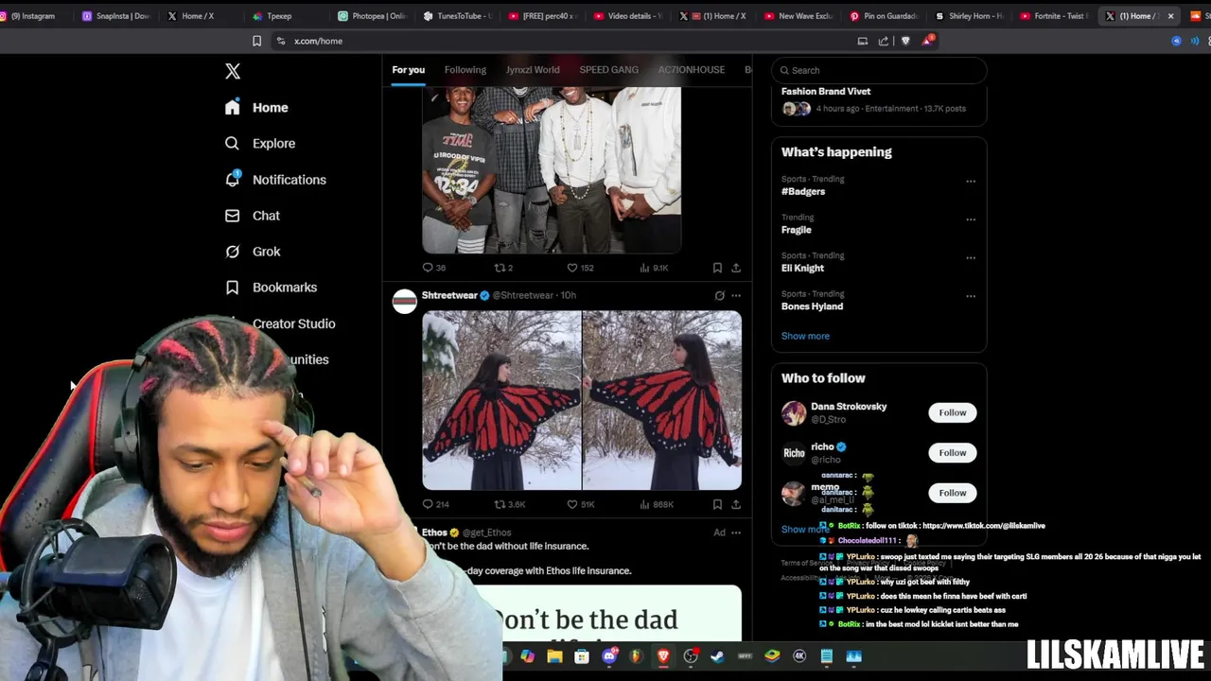Open Creator Studio in the sidebar
Image resolution: width=1211 pixels, height=681 pixels.
click(x=293, y=323)
